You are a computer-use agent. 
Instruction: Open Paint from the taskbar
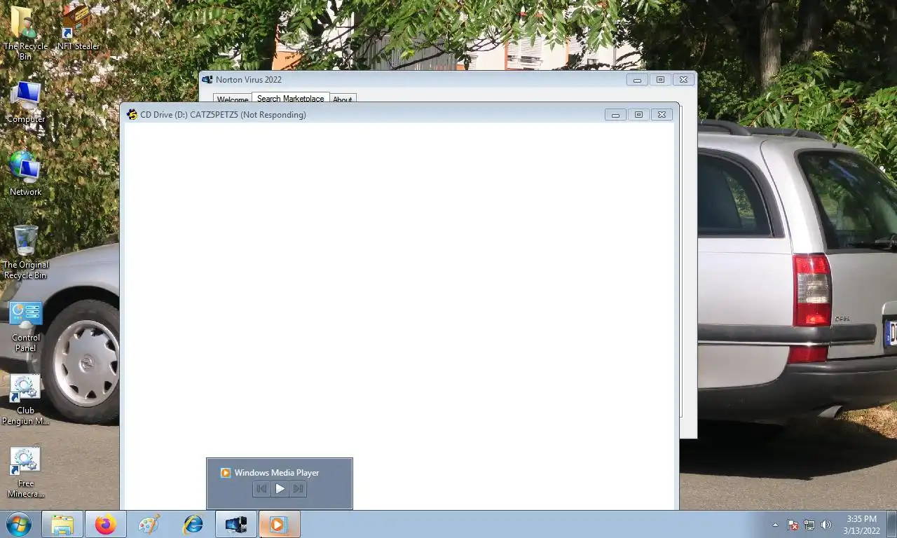click(149, 524)
